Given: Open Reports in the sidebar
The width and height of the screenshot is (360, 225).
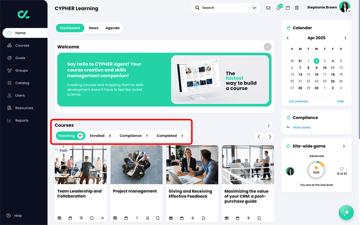Looking at the screenshot, I should tap(22, 121).
